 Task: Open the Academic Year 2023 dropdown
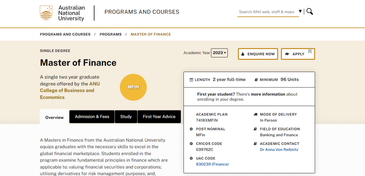click(x=219, y=53)
